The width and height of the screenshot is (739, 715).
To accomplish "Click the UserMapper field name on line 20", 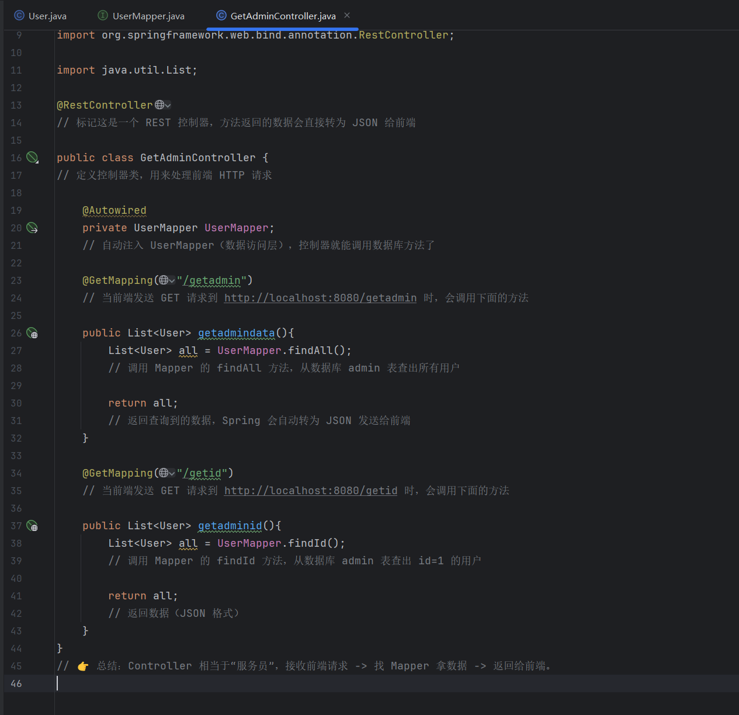I will click(236, 228).
